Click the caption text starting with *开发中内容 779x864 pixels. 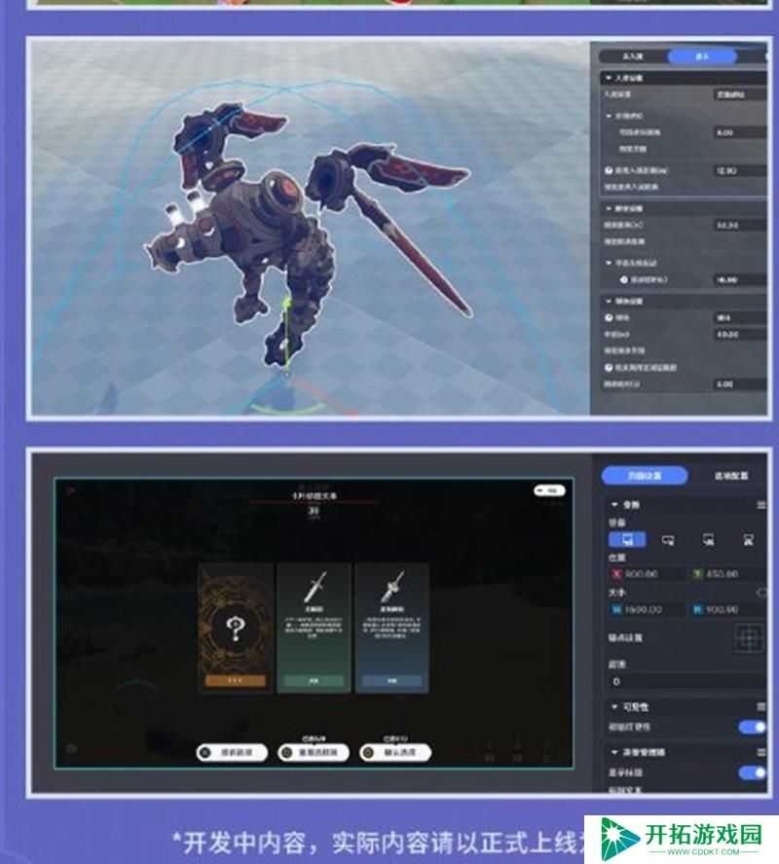click(378, 843)
